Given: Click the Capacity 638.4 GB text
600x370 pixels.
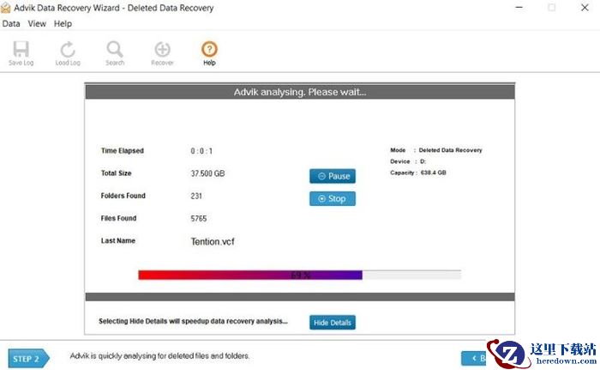Looking at the screenshot, I should (x=418, y=173).
